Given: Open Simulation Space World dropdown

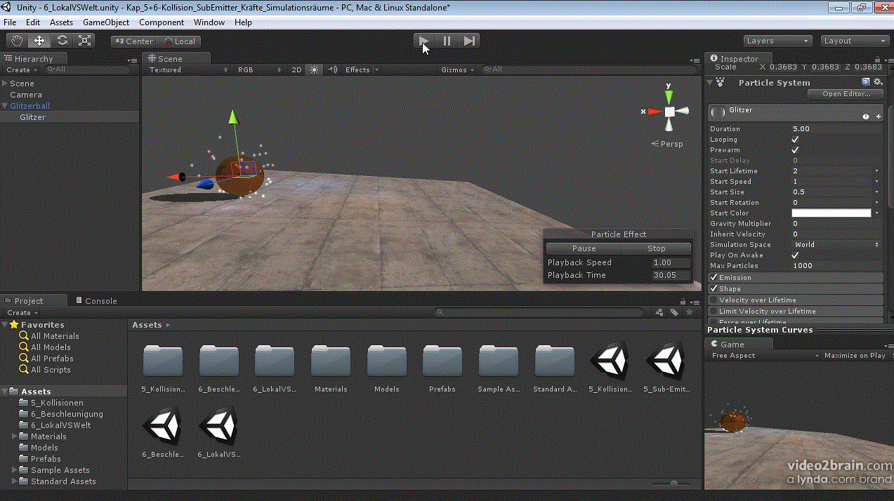Looking at the screenshot, I should (x=836, y=244).
